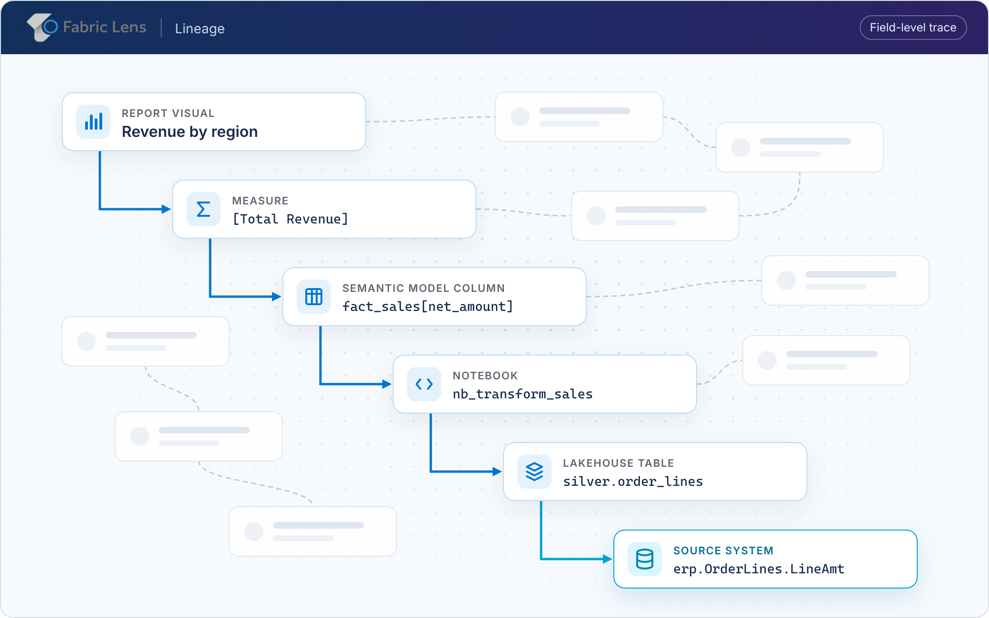
Task: Click the code brackets icon on nb_transform_sales
Action: click(424, 384)
